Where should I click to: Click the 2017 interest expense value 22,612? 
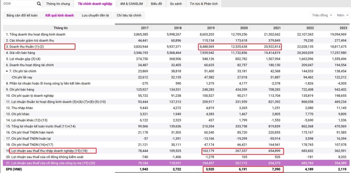[143, 77]
